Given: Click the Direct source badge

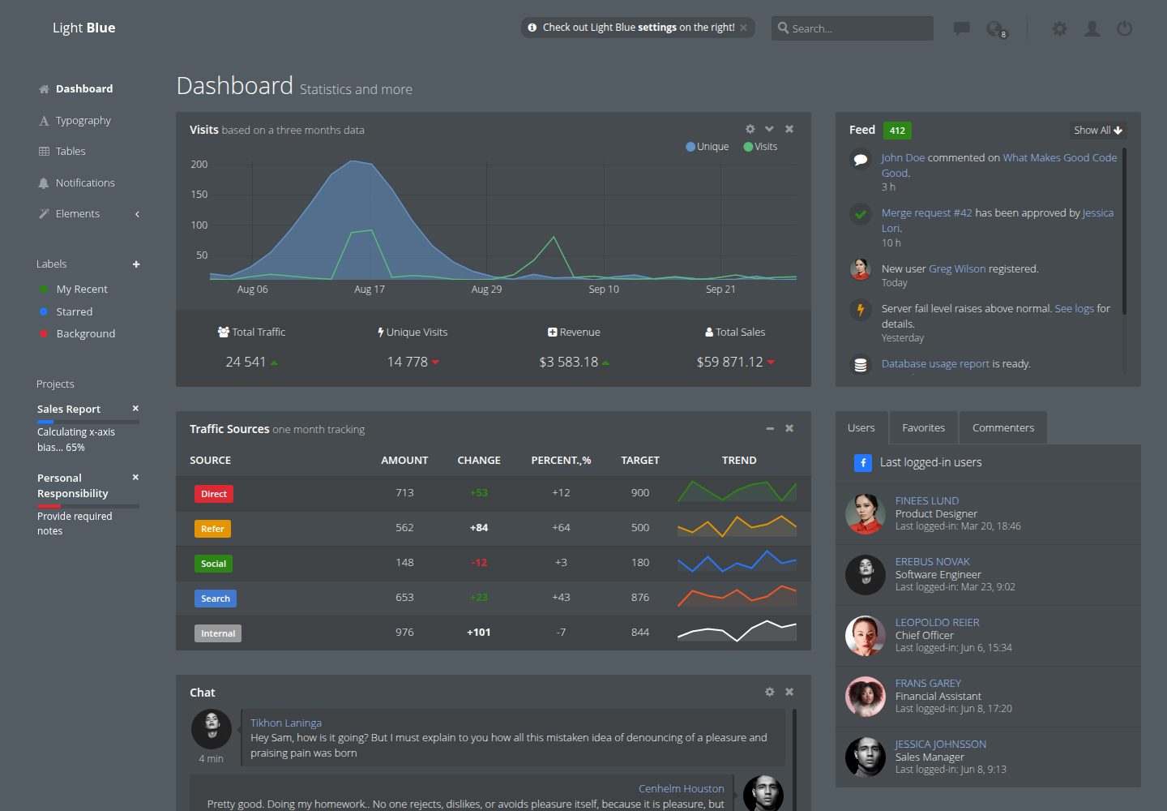Looking at the screenshot, I should (x=214, y=494).
